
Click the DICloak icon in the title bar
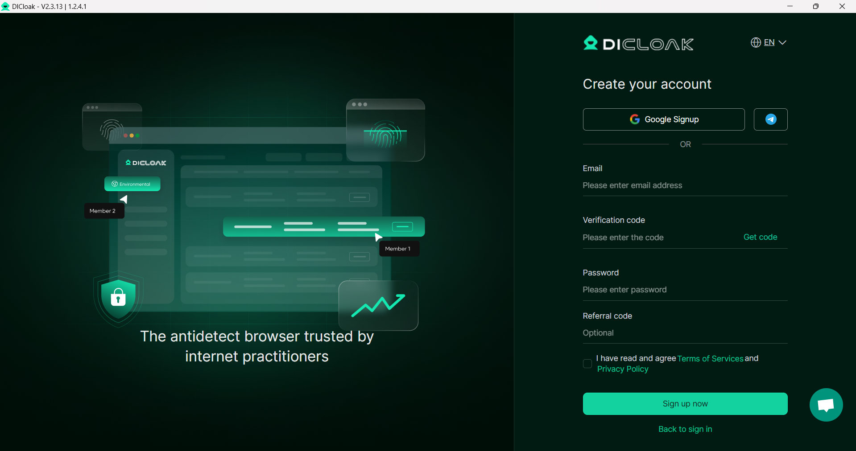pyautogui.click(x=6, y=6)
